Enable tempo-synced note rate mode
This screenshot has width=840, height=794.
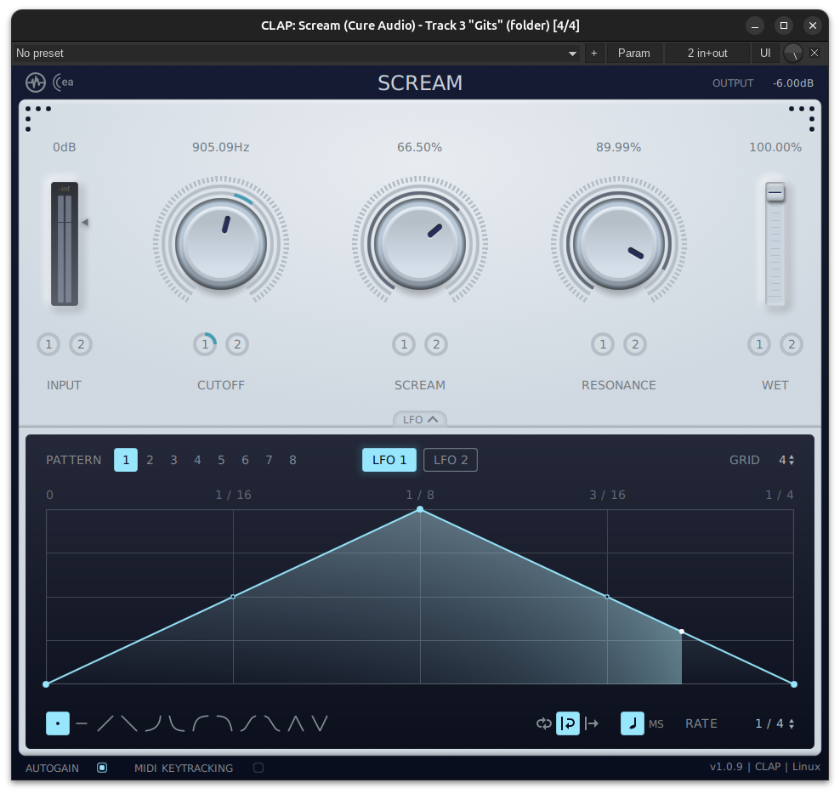point(633,723)
